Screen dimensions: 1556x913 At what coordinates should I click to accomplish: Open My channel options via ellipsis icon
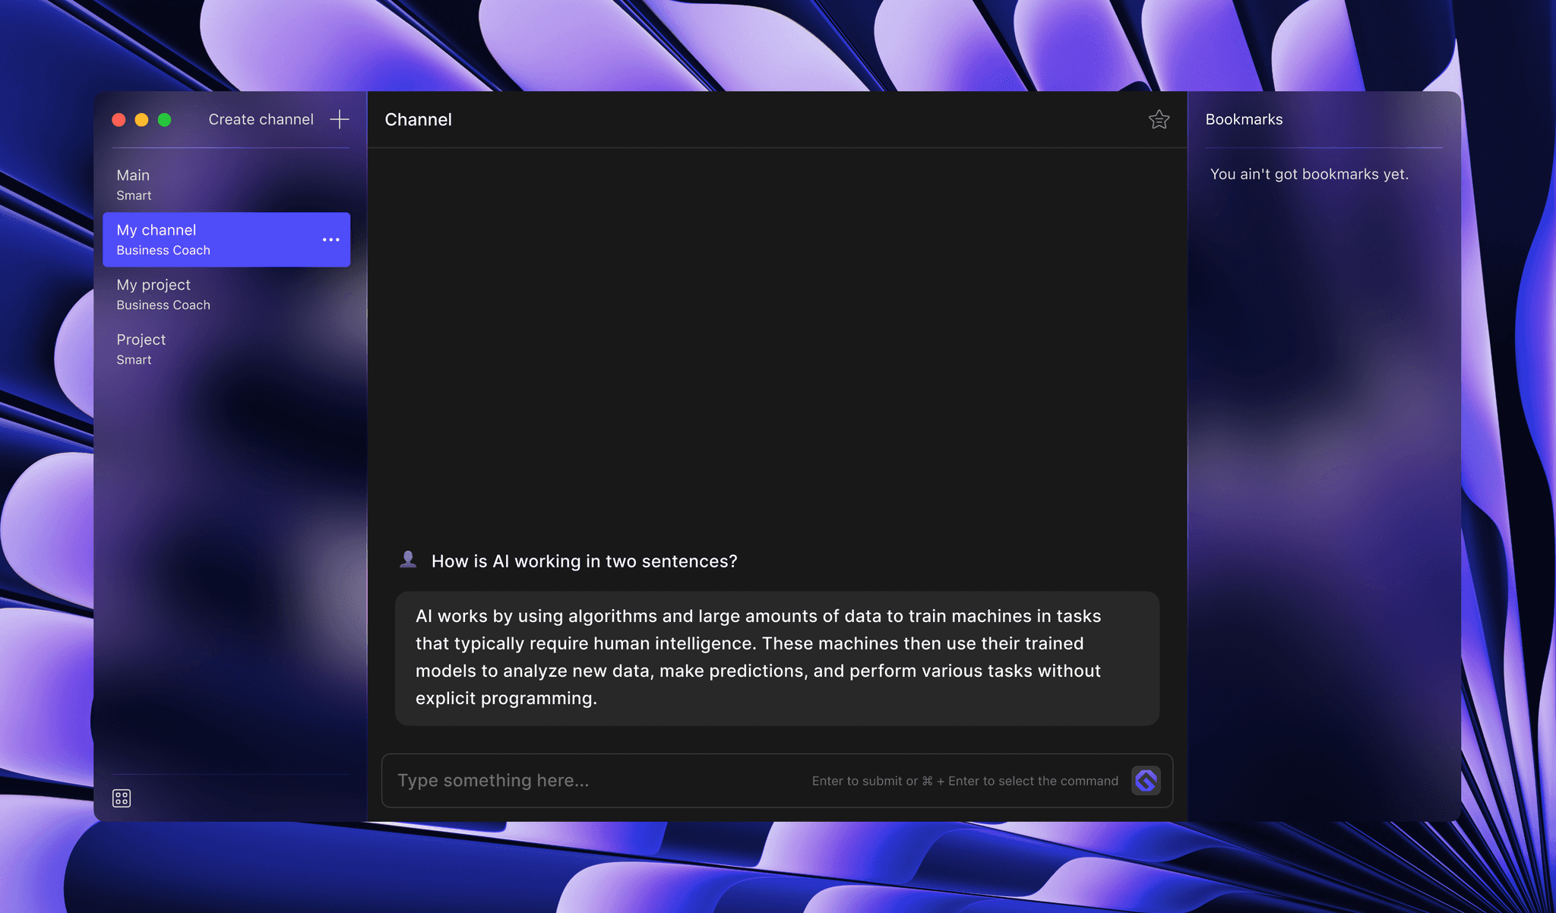pyautogui.click(x=330, y=239)
